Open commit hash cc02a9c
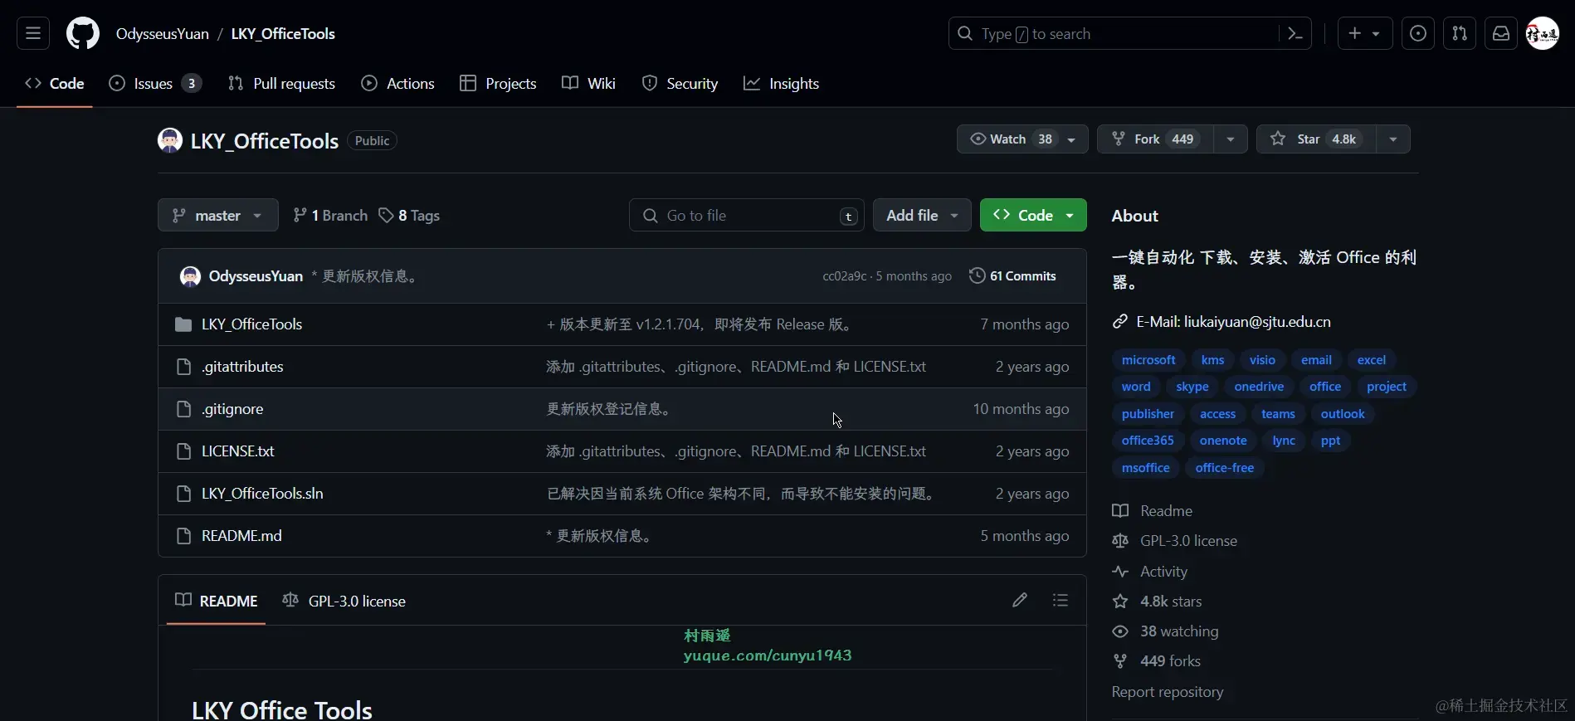This screenshot has height=721, width=1575. 844,276
